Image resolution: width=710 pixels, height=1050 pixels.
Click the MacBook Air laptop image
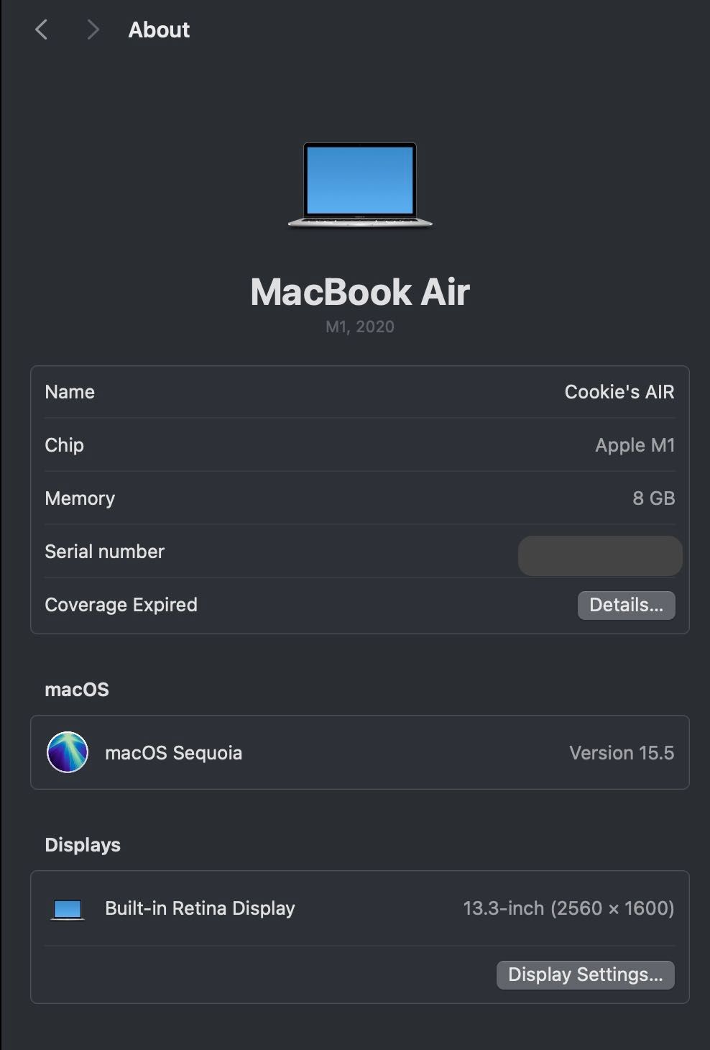click(360, 185)
